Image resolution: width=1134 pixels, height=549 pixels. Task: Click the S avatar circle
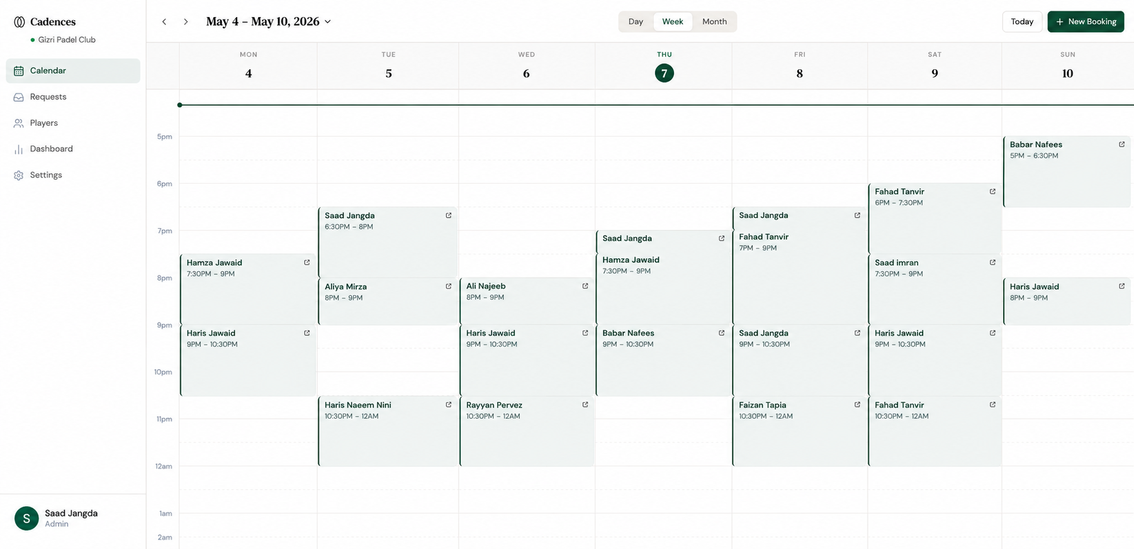click(x=26, y=518)
